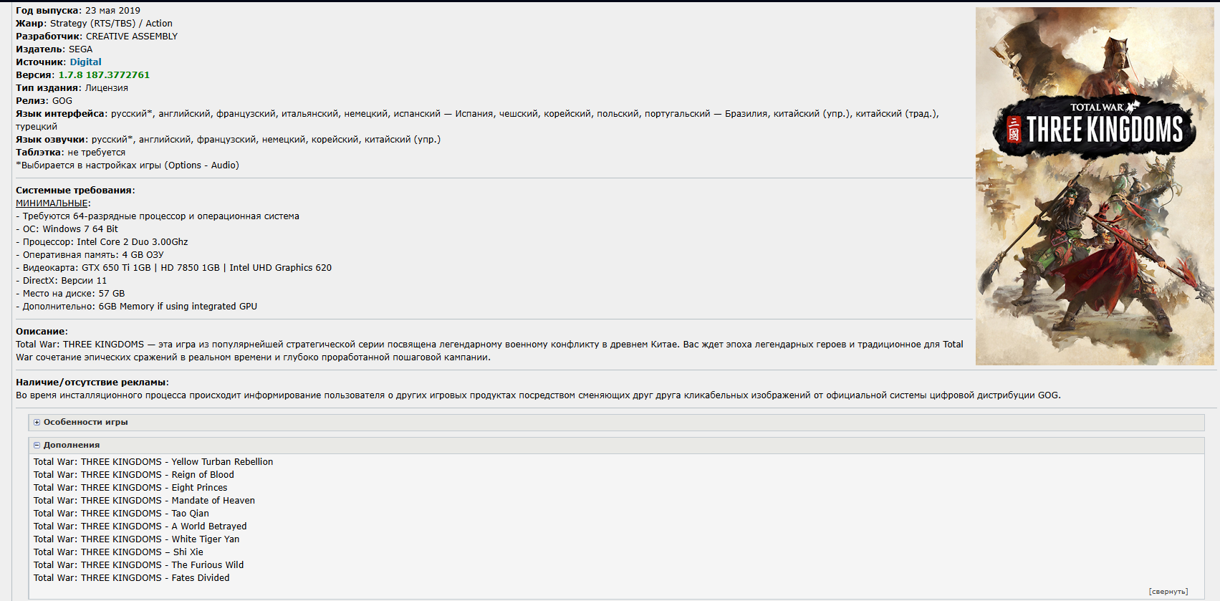The height and width of the screenshot is (601, 1220).
Task: Select the Reign of Blood DLC line
Action: click(134, 475)
